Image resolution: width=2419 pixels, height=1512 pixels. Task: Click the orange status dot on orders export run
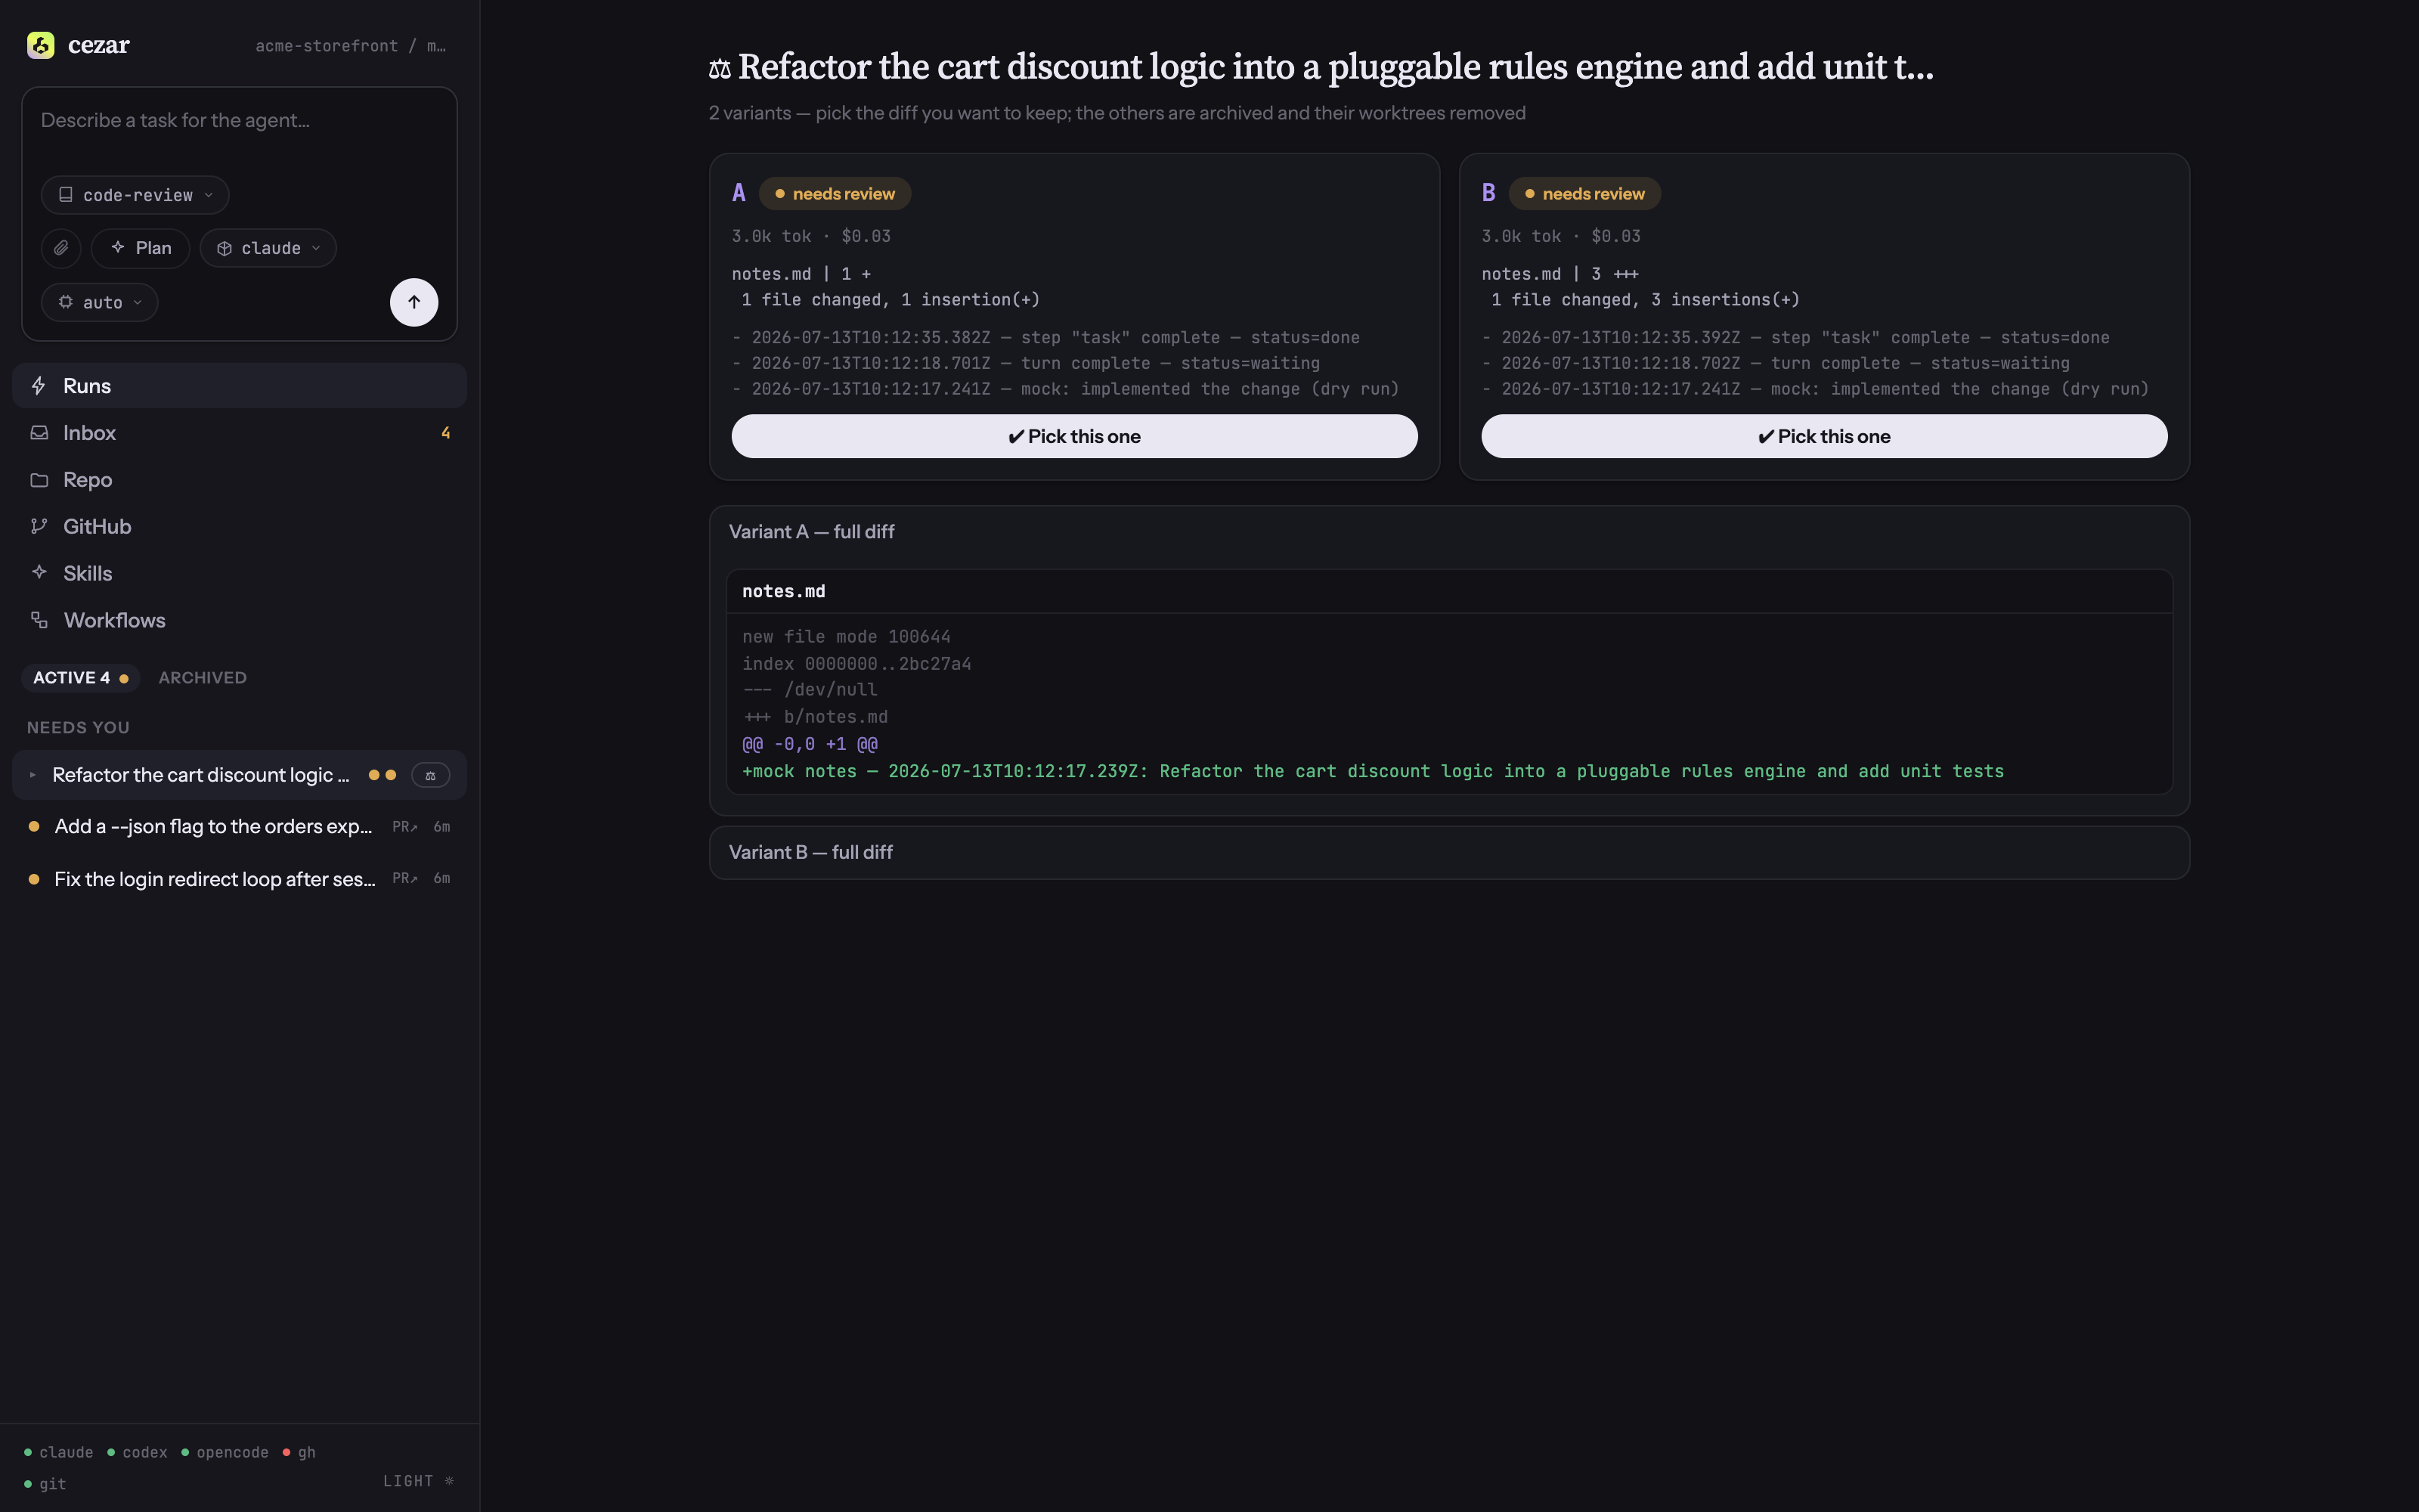[x=34, y=827]
